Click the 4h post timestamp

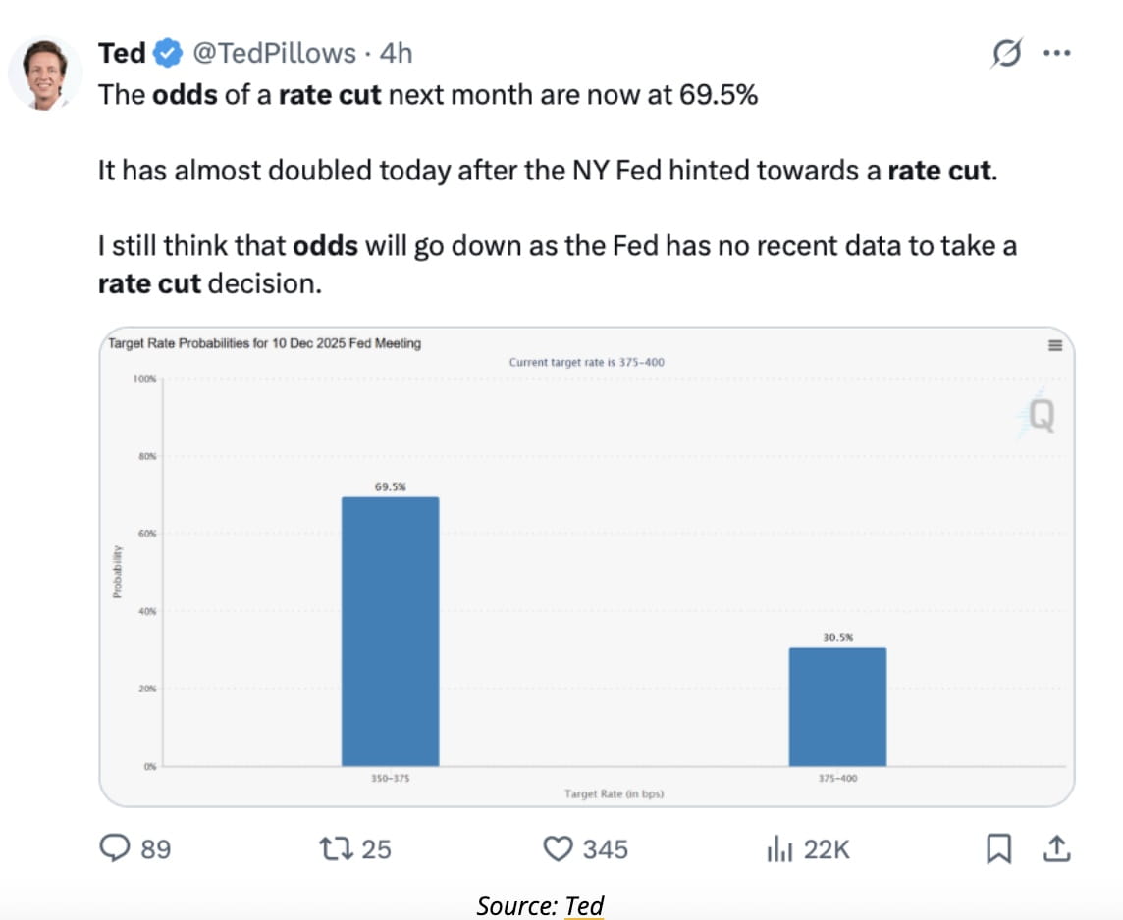click(x=396, y=53)
